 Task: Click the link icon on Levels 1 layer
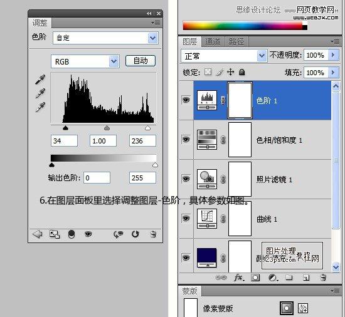(x=223, y=100)
